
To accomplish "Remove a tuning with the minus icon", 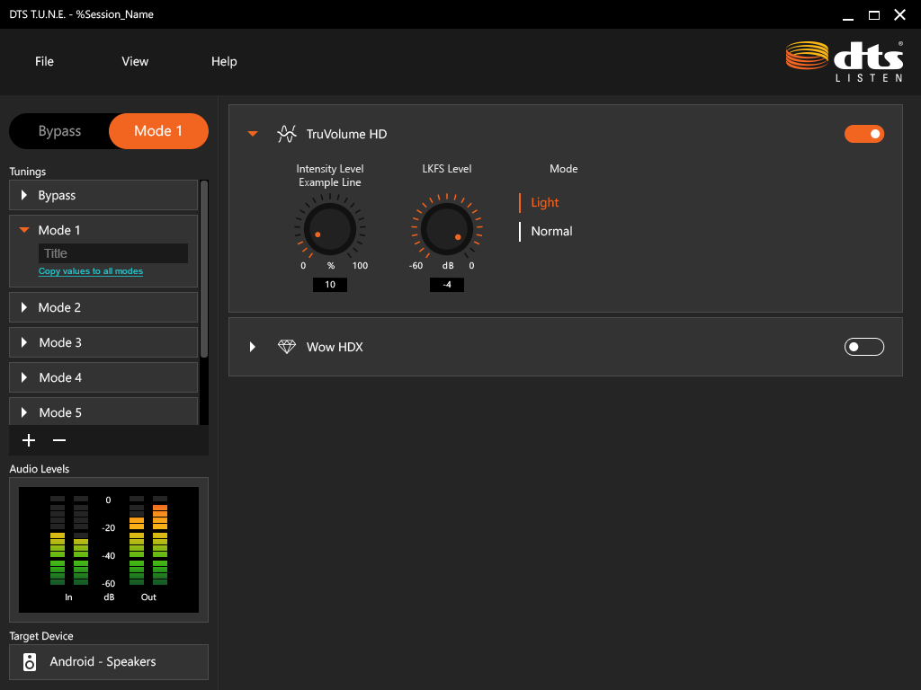I will (x=59, y=440).
